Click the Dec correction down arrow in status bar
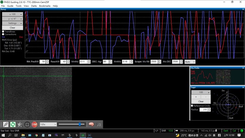Viewport: 245px width, 138px height. click(216, 131)
